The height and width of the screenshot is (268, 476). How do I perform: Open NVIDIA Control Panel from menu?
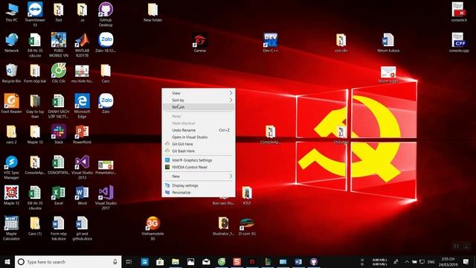coord(199,167)
